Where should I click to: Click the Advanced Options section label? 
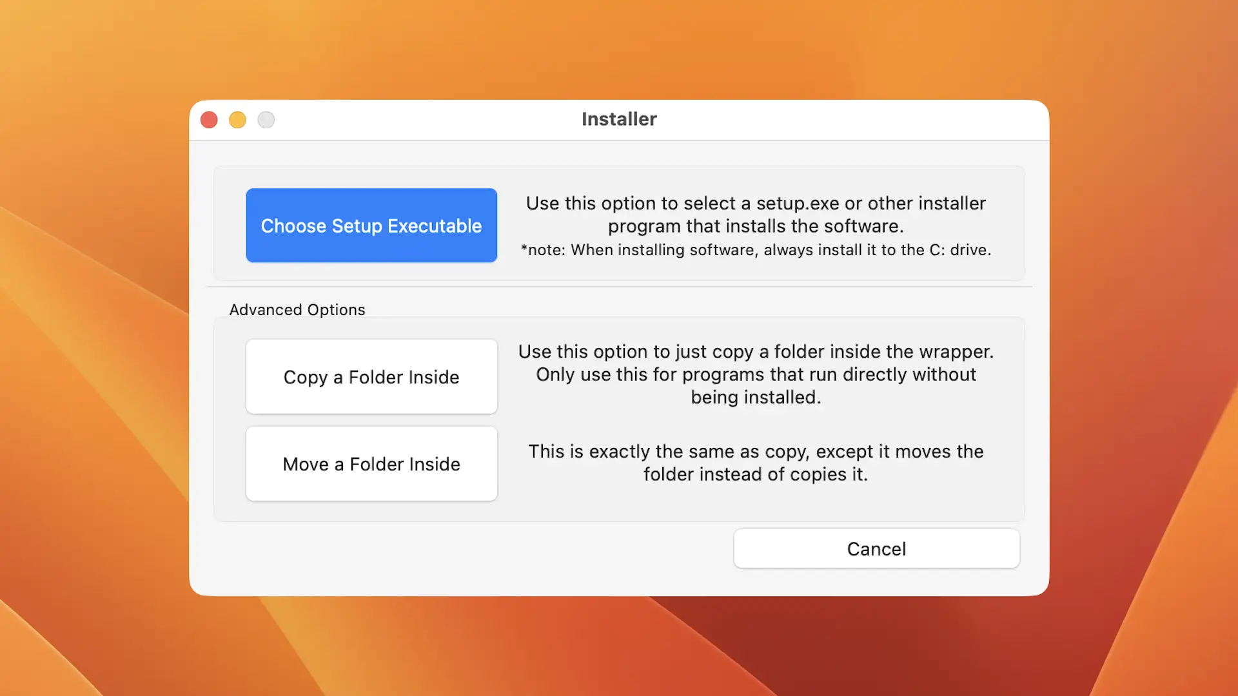tap(297, 310)
